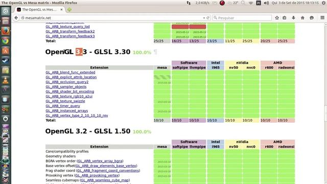The height and width of the screenshot is (184, 327).
Task: Close the 'The OpenGL vs Mes...' tab
Action: (61, 10)
